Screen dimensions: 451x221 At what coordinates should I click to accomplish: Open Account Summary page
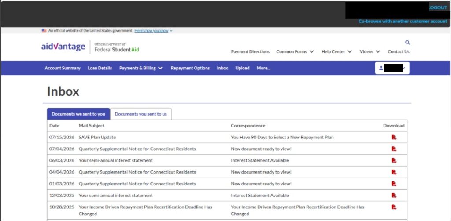63,68
